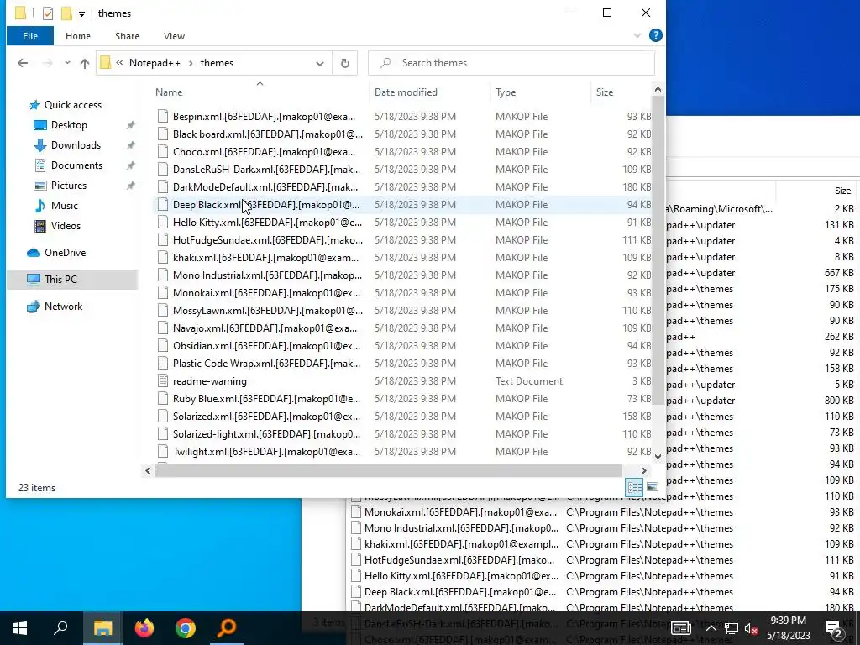The height and width of the screenshot is (645, 860).
Task: Click the horizontal scrollbar right arrow
Action: 644,470
